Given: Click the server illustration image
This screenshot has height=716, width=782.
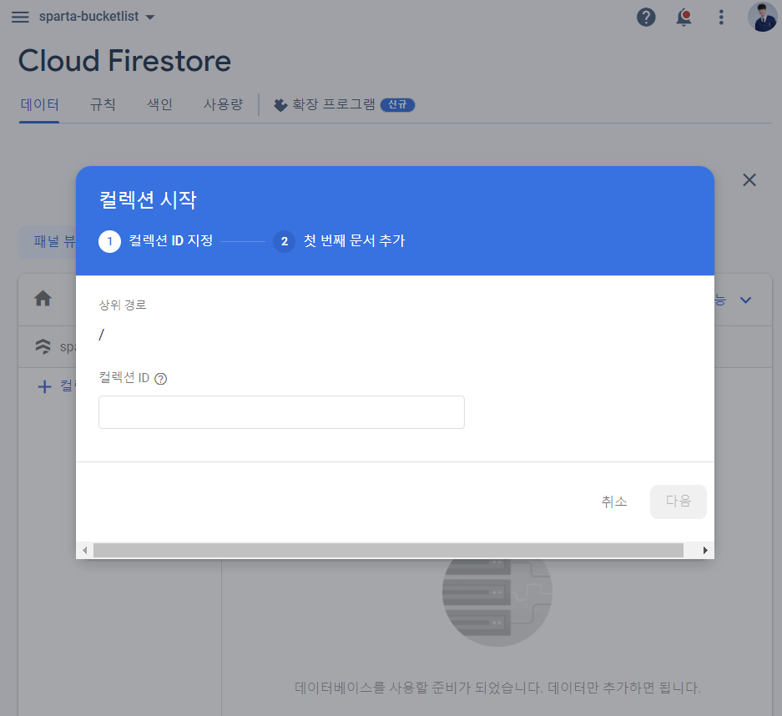Looking at the screenshot, I should 497,603.
